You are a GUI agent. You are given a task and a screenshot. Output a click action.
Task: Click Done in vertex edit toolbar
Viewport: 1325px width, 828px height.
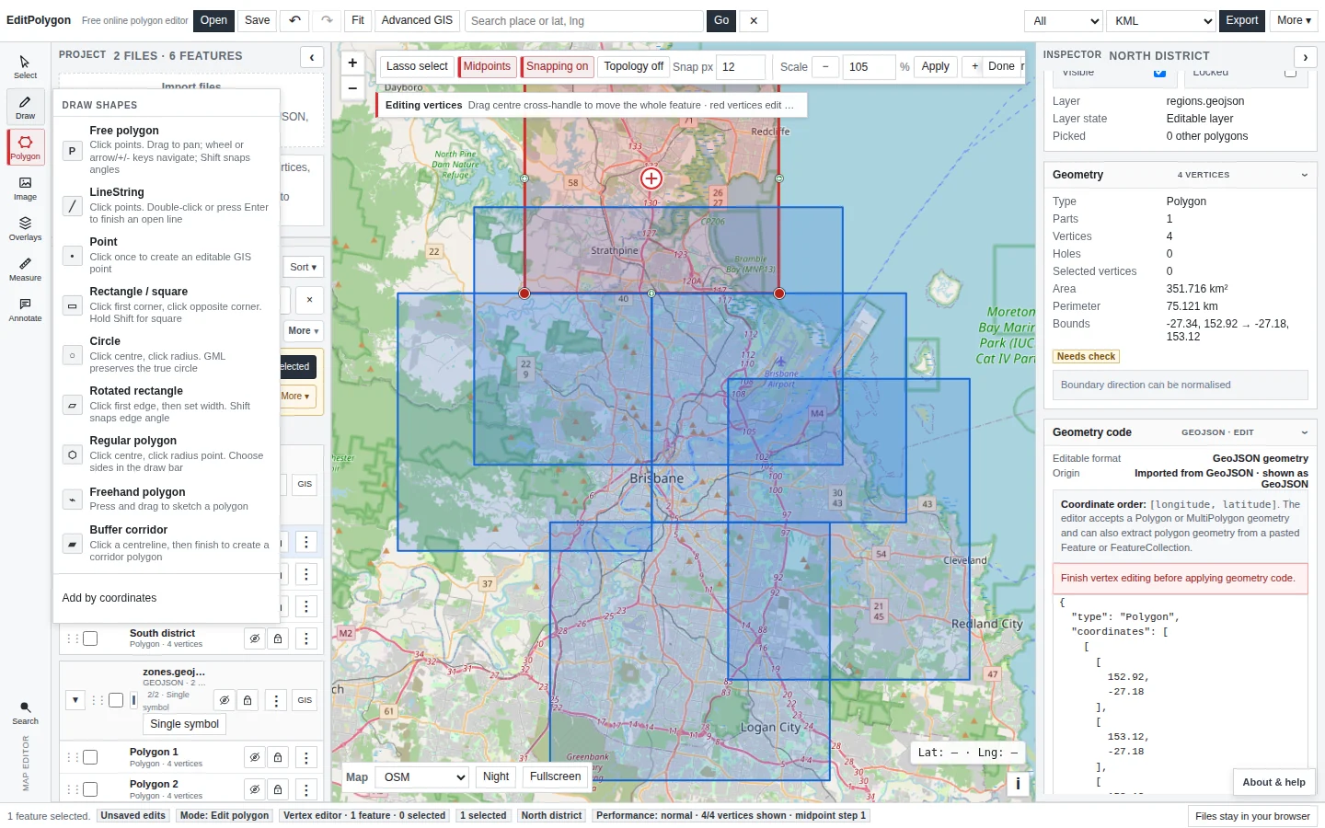[1001, 66]
